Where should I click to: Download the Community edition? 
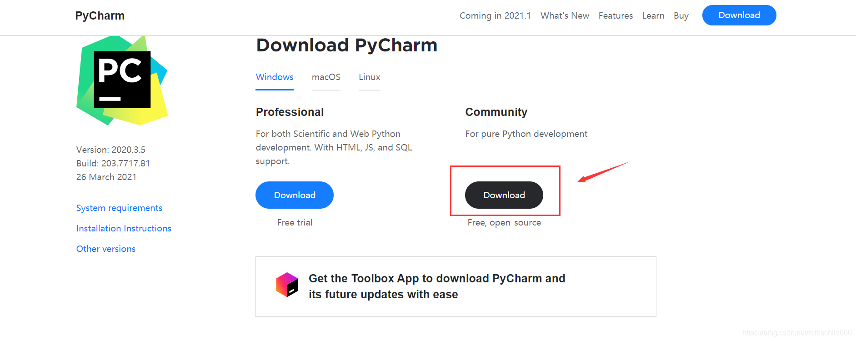click(x=504, y=195)
